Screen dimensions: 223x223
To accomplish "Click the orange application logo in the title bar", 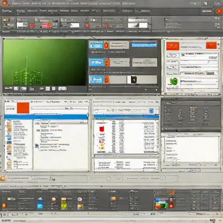I will coord(5,3).
